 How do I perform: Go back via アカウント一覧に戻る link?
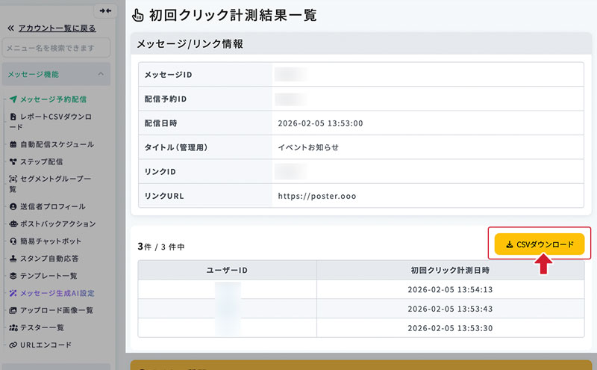(57, 28)
